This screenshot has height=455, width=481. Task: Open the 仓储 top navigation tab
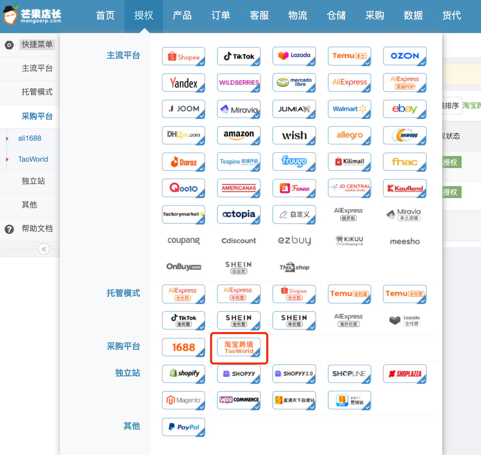point(336,15)
